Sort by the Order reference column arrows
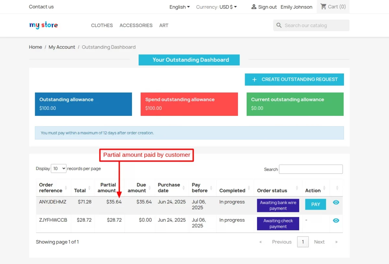Image resolution: width=389 pixels, height=264 pixels. (66, 188)
